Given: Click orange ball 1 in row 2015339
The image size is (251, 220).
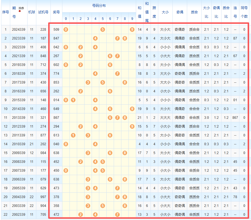Looking at the screenshot, I should click(73, 100).
